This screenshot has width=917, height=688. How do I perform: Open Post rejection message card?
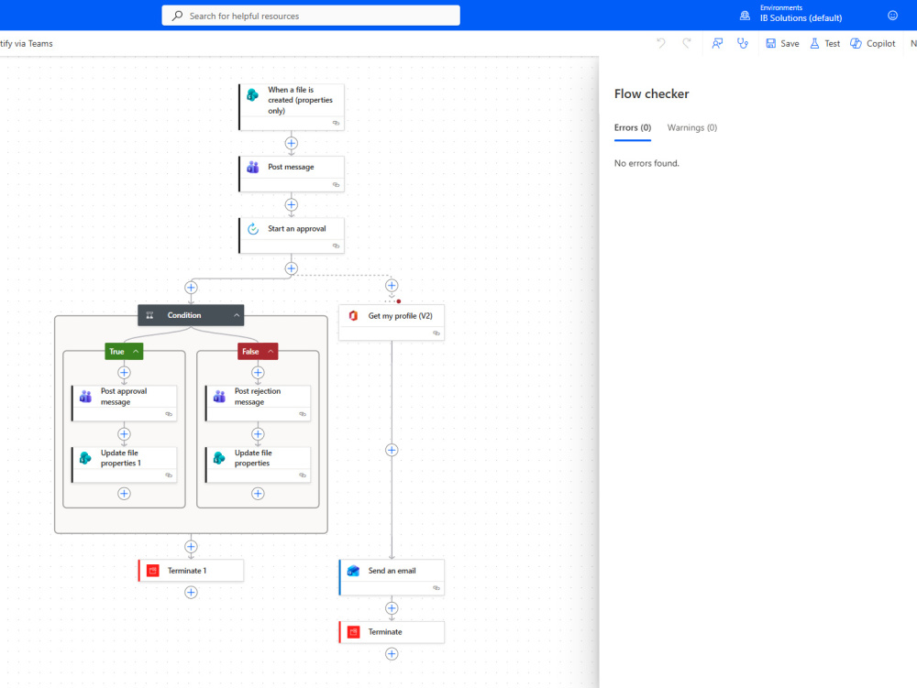pos(258,403)
